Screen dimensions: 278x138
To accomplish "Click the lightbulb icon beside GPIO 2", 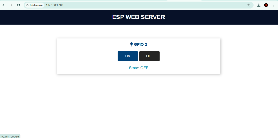I will pyautogui.click(x=131, y=44).
